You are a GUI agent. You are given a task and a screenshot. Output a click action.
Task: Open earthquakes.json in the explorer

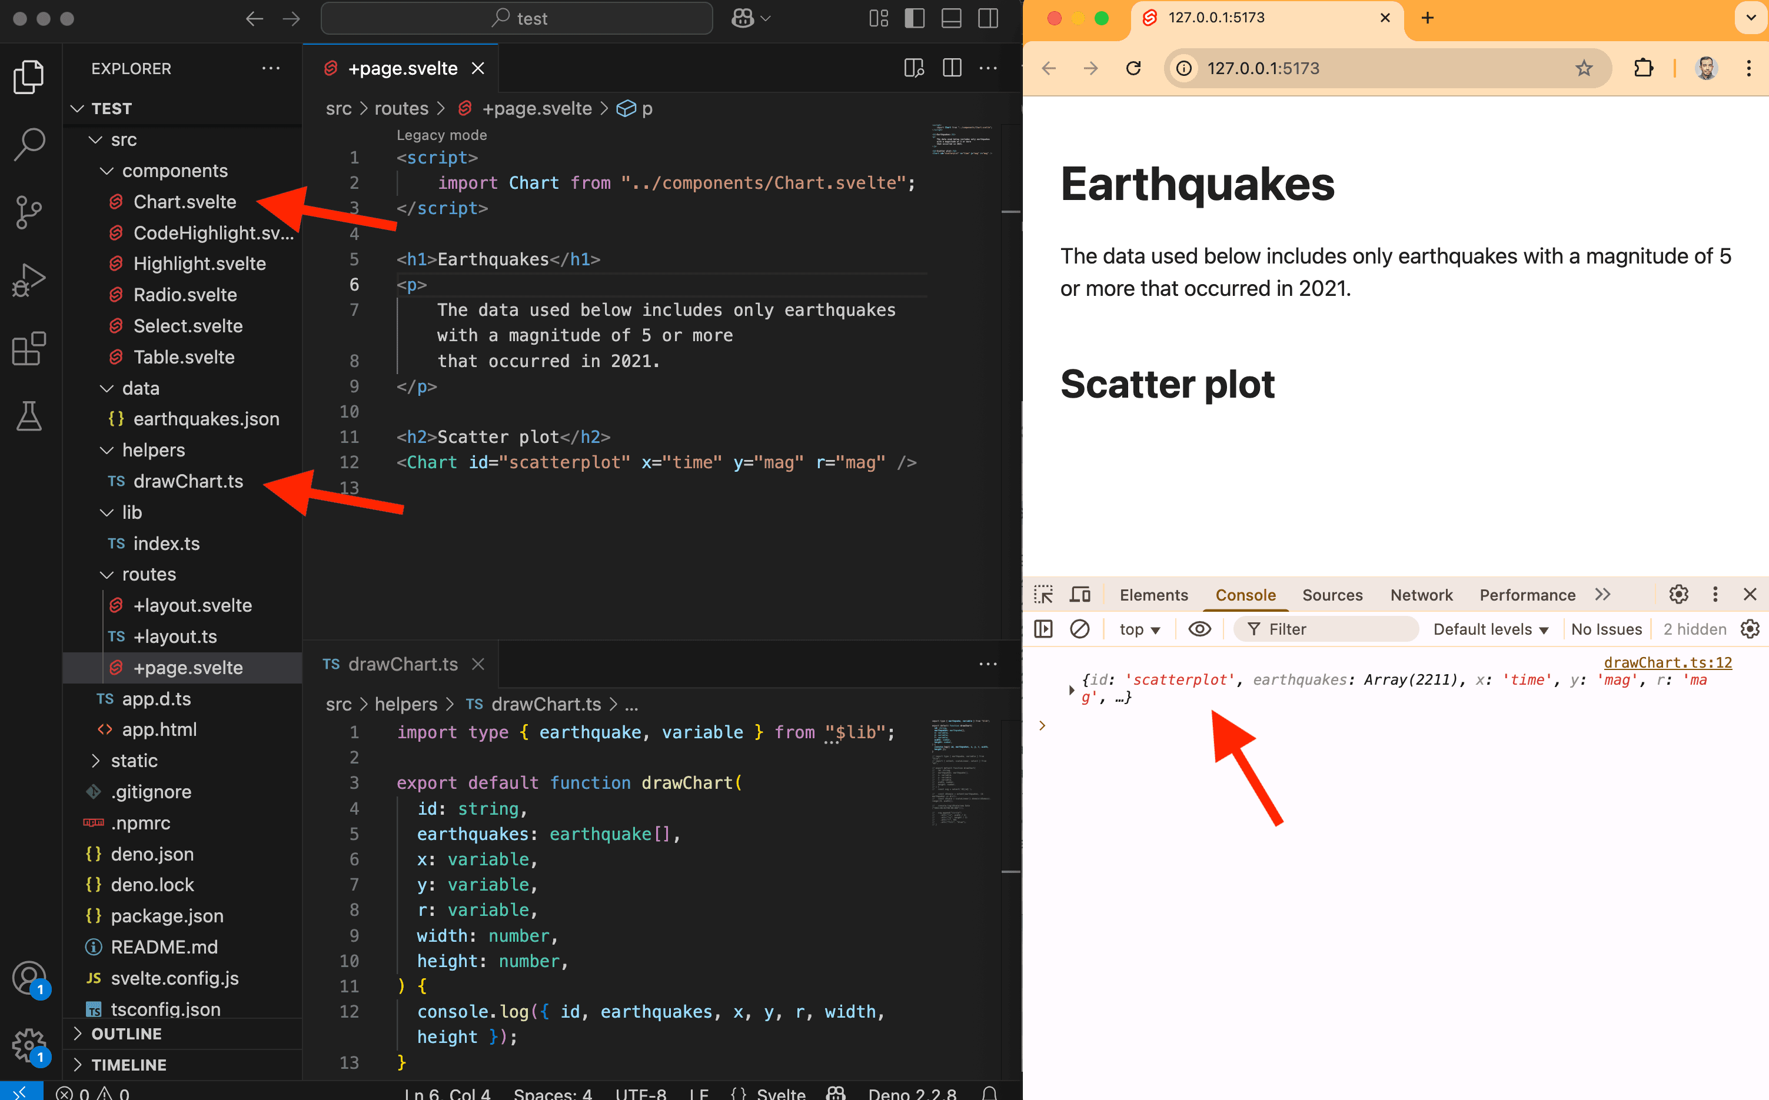[x=206, y=419]
